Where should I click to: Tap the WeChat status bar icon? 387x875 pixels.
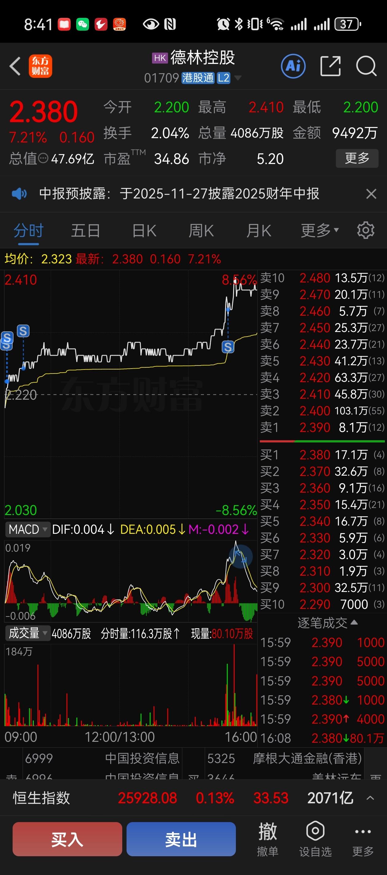pos(82,24)
